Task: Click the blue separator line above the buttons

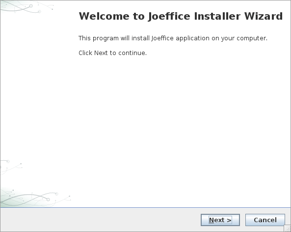Action: coord(145,207)
